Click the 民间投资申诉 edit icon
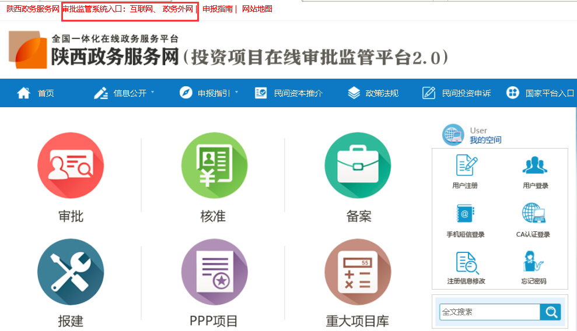577x331 pixels. (x=429, y=93)
